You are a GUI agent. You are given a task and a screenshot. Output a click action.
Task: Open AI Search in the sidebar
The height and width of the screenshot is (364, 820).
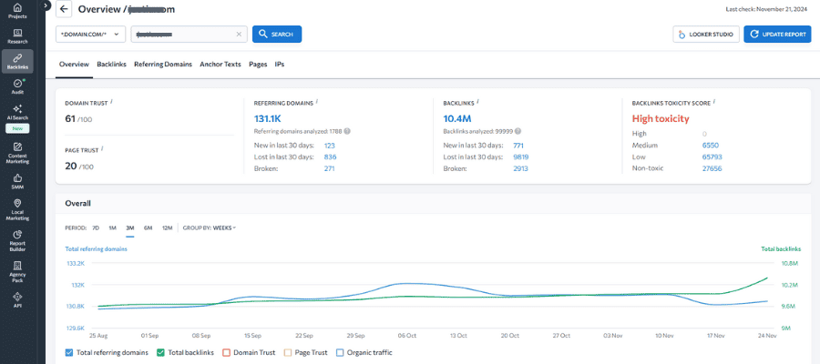17,112
